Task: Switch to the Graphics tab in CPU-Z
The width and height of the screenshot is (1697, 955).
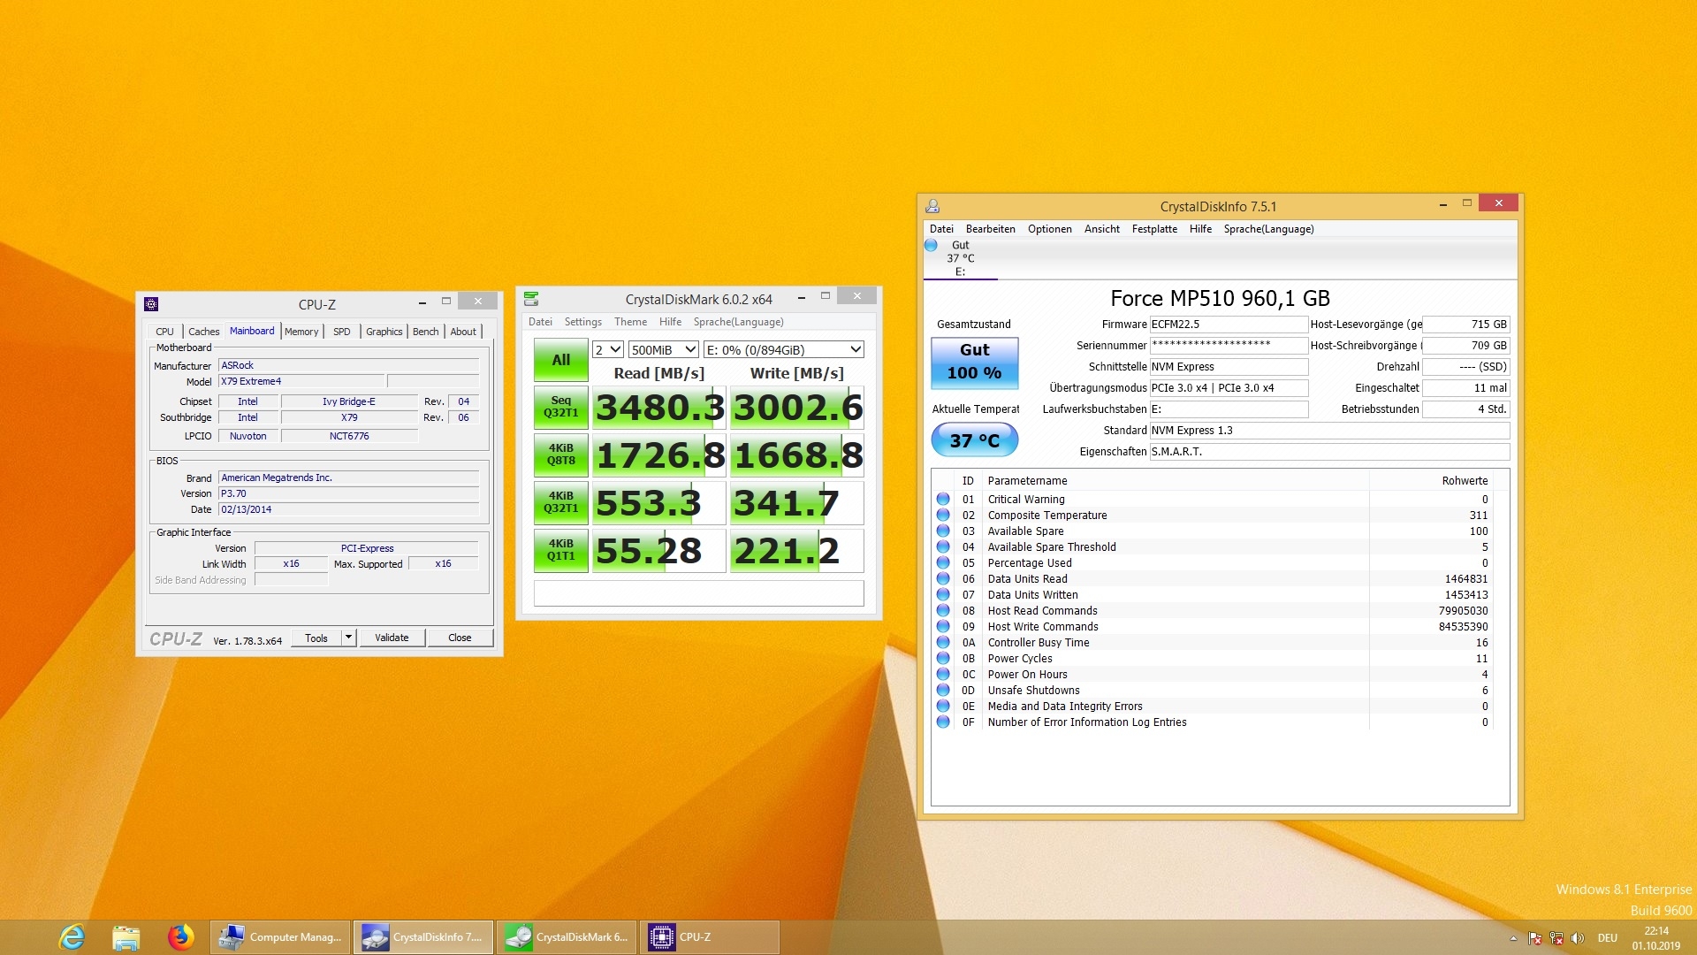Action: pos(384,332)
